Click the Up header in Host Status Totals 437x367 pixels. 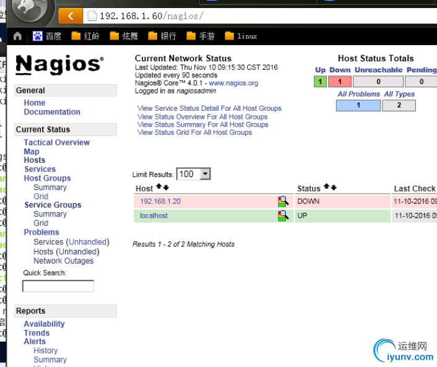point(320,70)
